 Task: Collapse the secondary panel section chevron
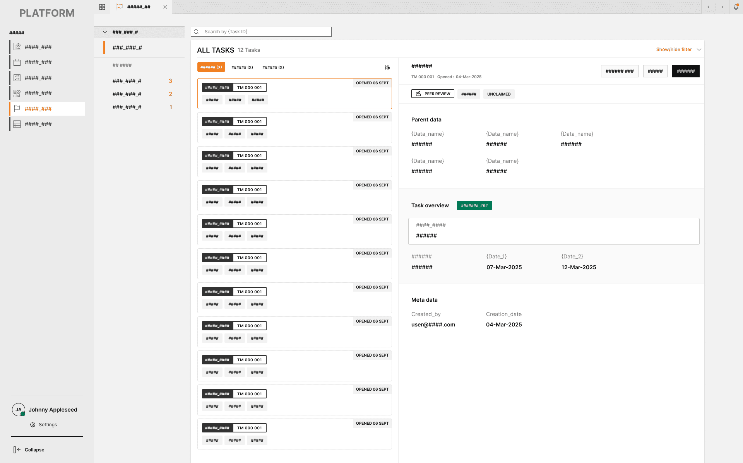(x=104, y=32)
